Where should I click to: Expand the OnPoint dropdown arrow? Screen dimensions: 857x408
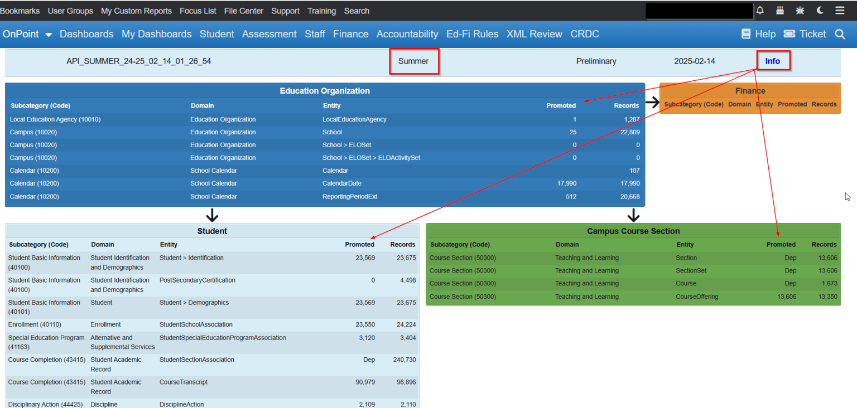(48, 34)
